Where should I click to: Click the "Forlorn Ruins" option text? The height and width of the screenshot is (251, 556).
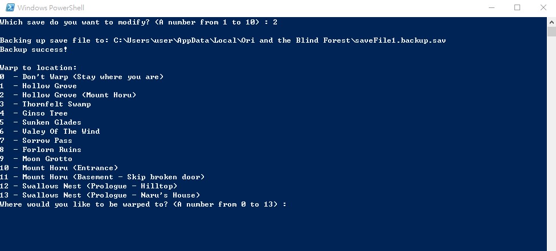(52, 150)
